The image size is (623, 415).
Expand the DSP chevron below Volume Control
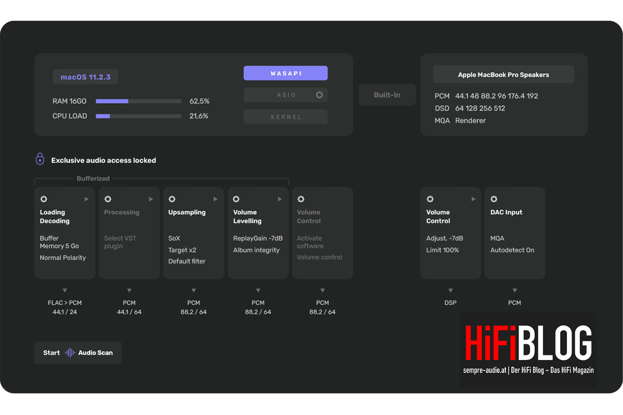click(450, 291)
